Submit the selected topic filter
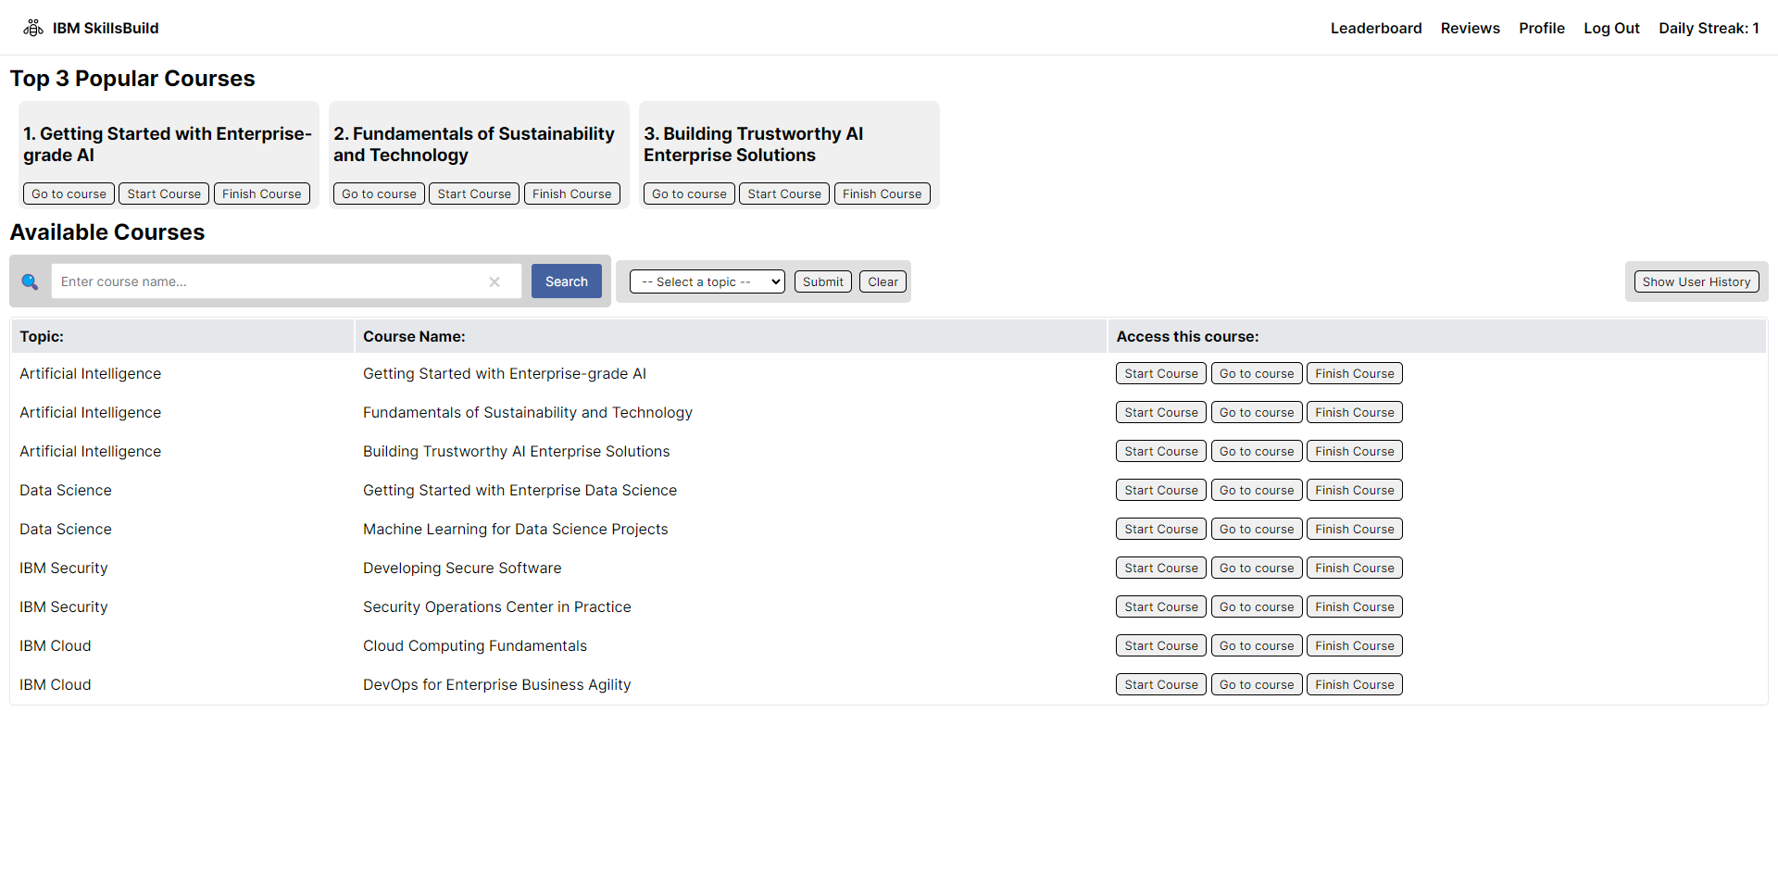Screen dimensions: 1778x875 click(x=823, y=281)
